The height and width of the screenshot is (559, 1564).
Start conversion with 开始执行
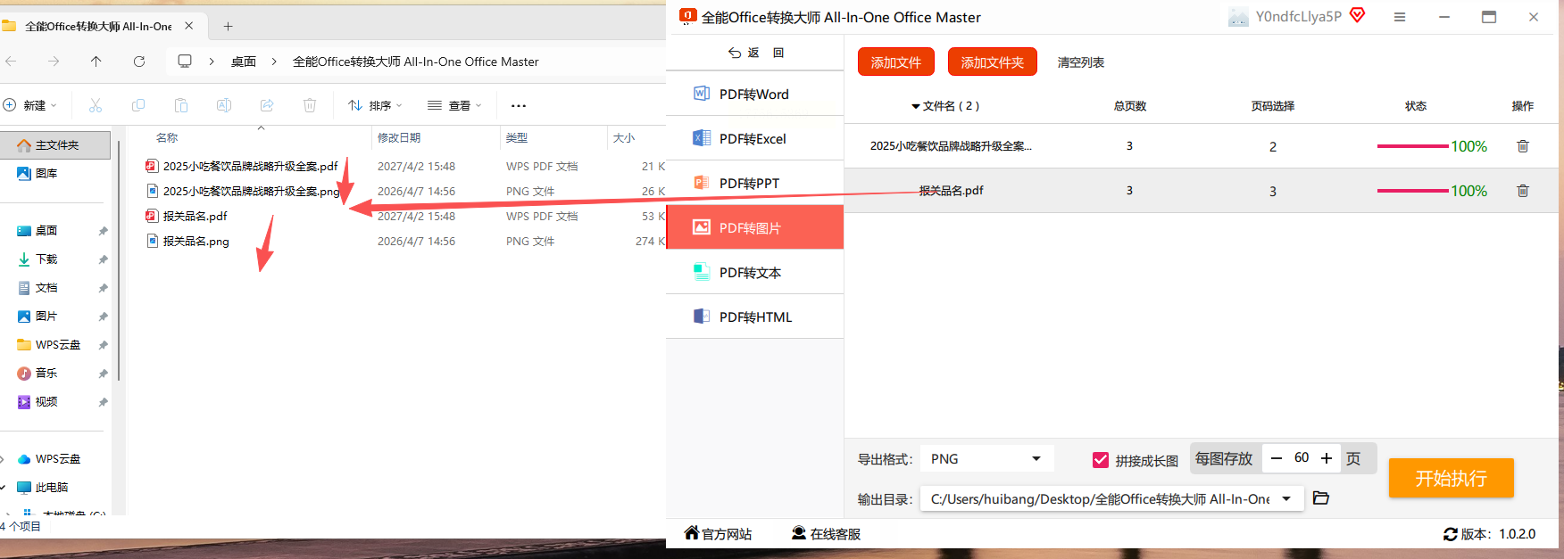(x=1451, y=478)
